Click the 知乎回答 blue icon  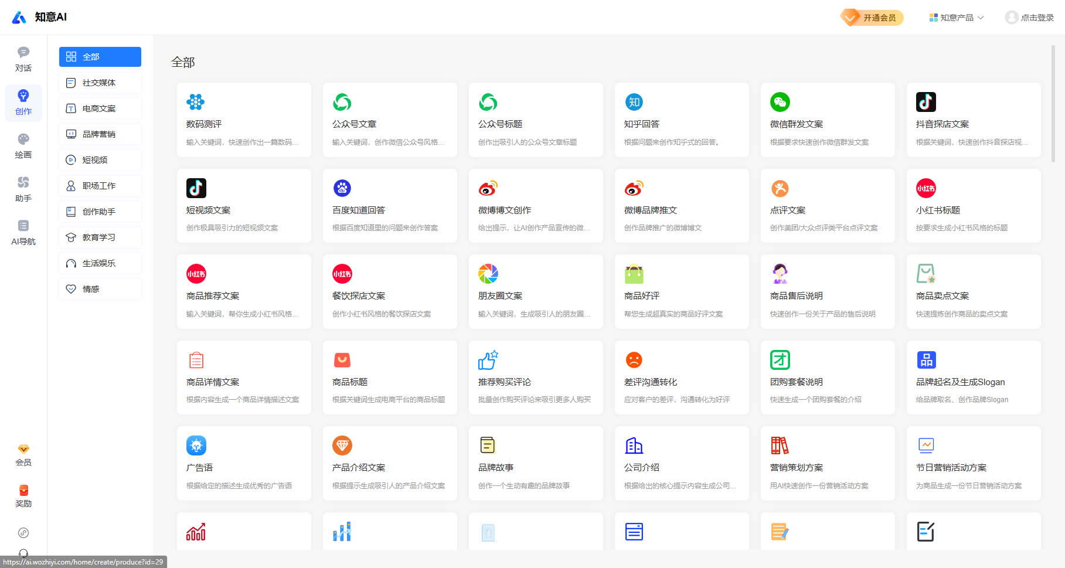point(634,102)
